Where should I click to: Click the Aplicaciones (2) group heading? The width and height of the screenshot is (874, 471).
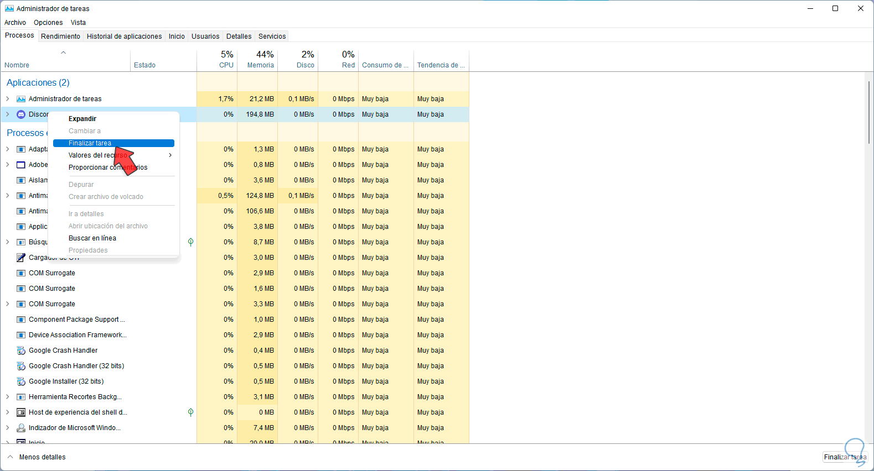[x=38, y=83]
